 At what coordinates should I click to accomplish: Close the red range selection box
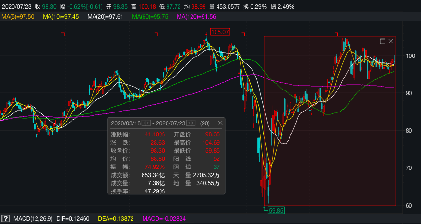point(391,41)
